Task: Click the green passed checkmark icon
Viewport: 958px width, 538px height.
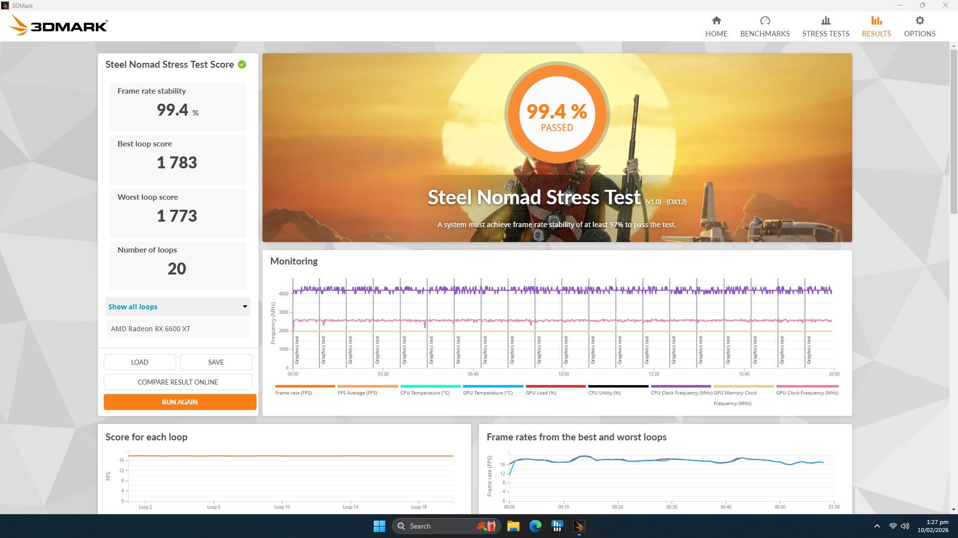Action: pos(242,64)
